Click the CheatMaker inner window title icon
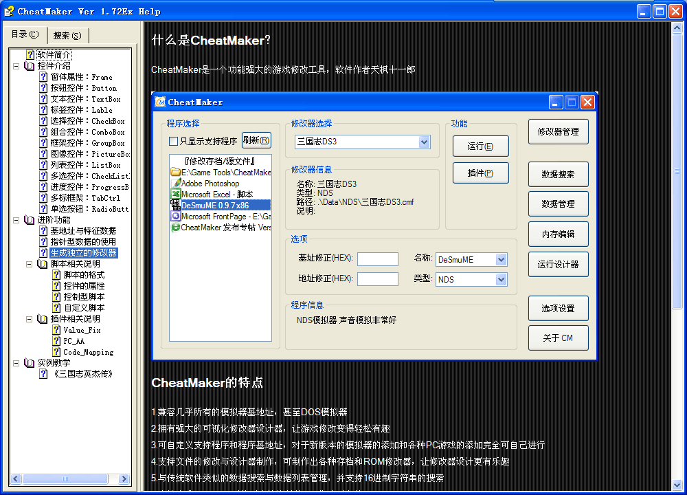687x495 pixels. 160,102
